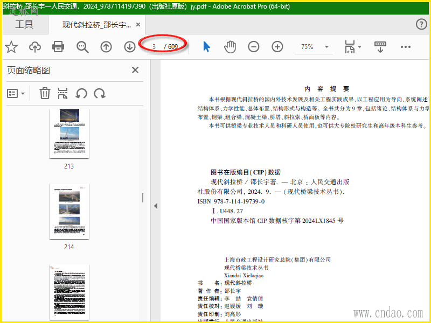Go to previous page arrow
The height and width of the screenshot is (323, 431).
pos(106,47)
